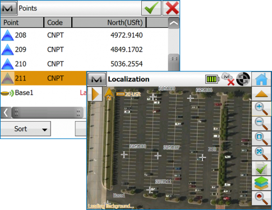Open the M menu in Localization window
Screen dimensions: 272x210
pyautogui.click(x=96, y=79)
